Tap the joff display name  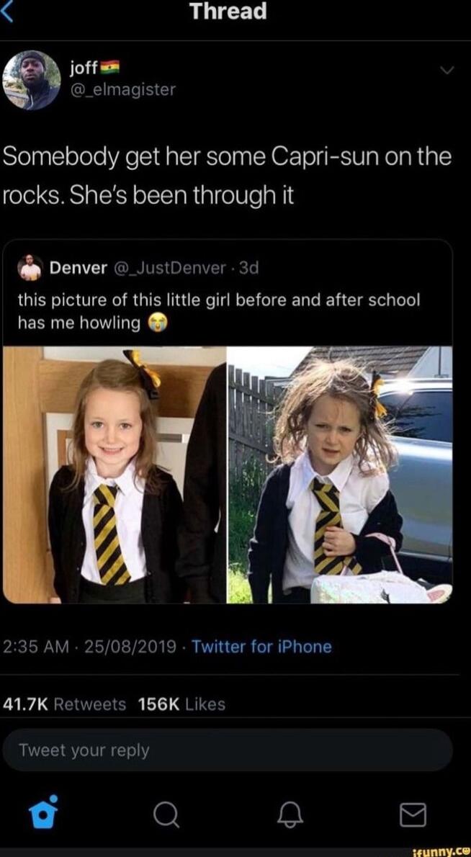(84, 68)
